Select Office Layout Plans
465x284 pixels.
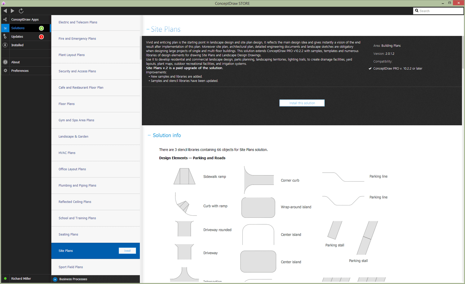click(x=95, y=169)
